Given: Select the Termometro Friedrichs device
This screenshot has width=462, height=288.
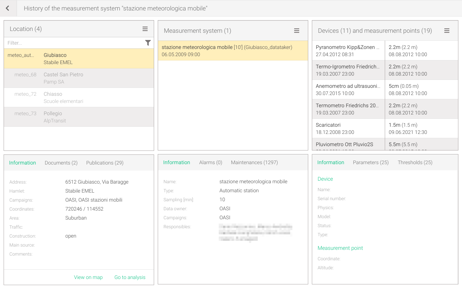Looking at the screenshot, I should (348, 109).
